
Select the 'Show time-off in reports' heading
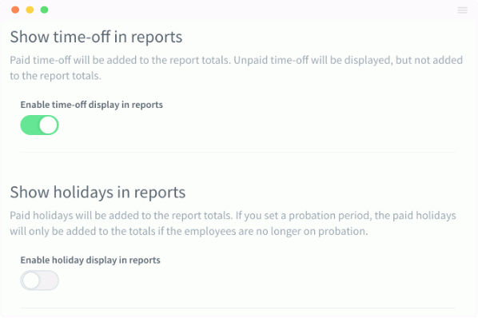coord(96,37)
